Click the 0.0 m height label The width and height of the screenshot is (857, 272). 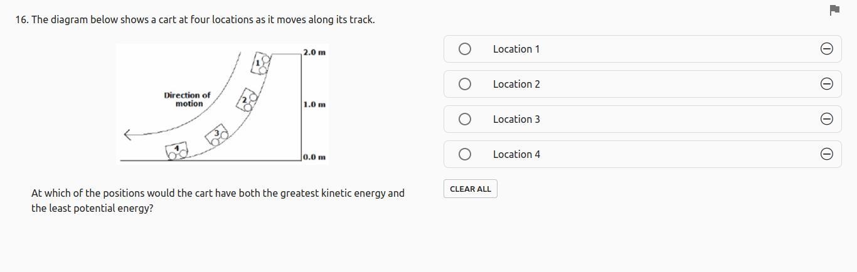point(314,157)
